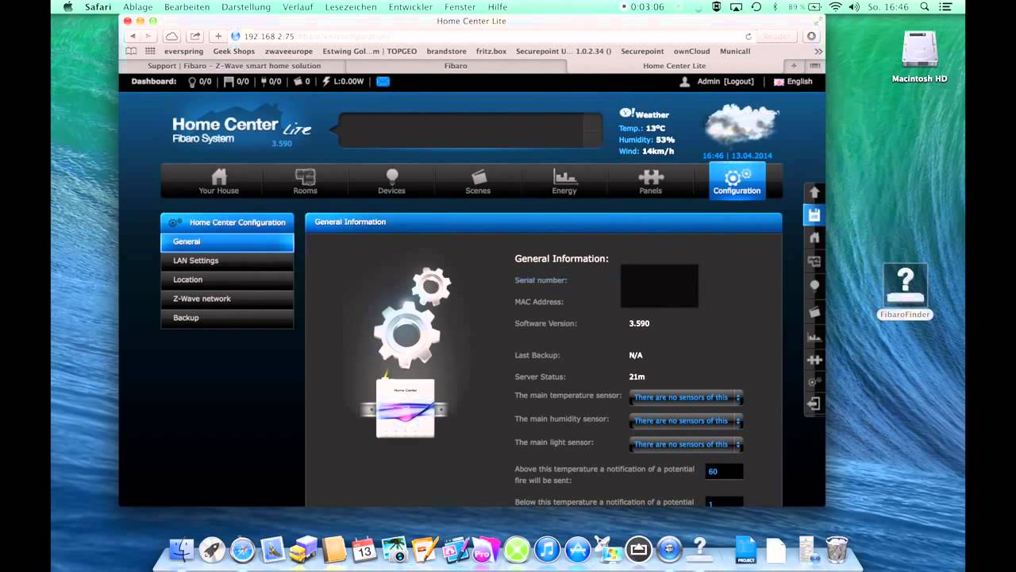Viewport: 1016px width, 572px height.
Task: Switch to the Fibaro tab
Action: 455,66
